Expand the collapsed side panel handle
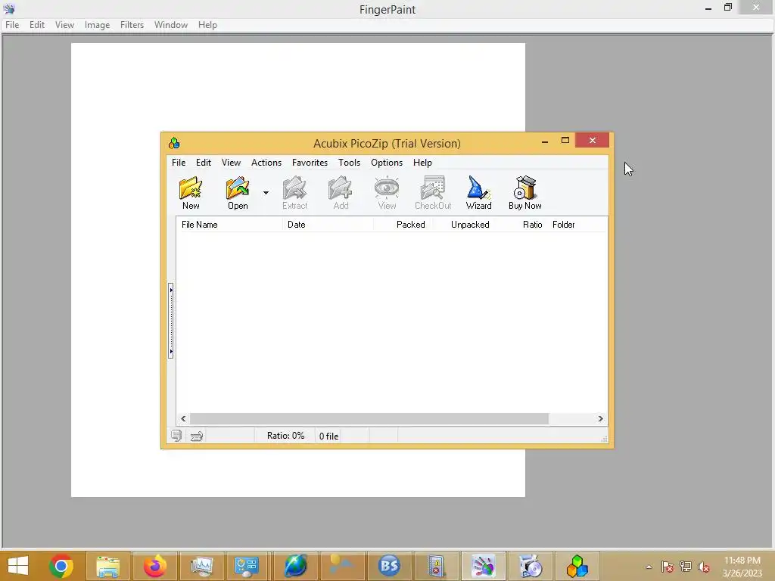This screenshot has width=775, height=581. [170, 320]
